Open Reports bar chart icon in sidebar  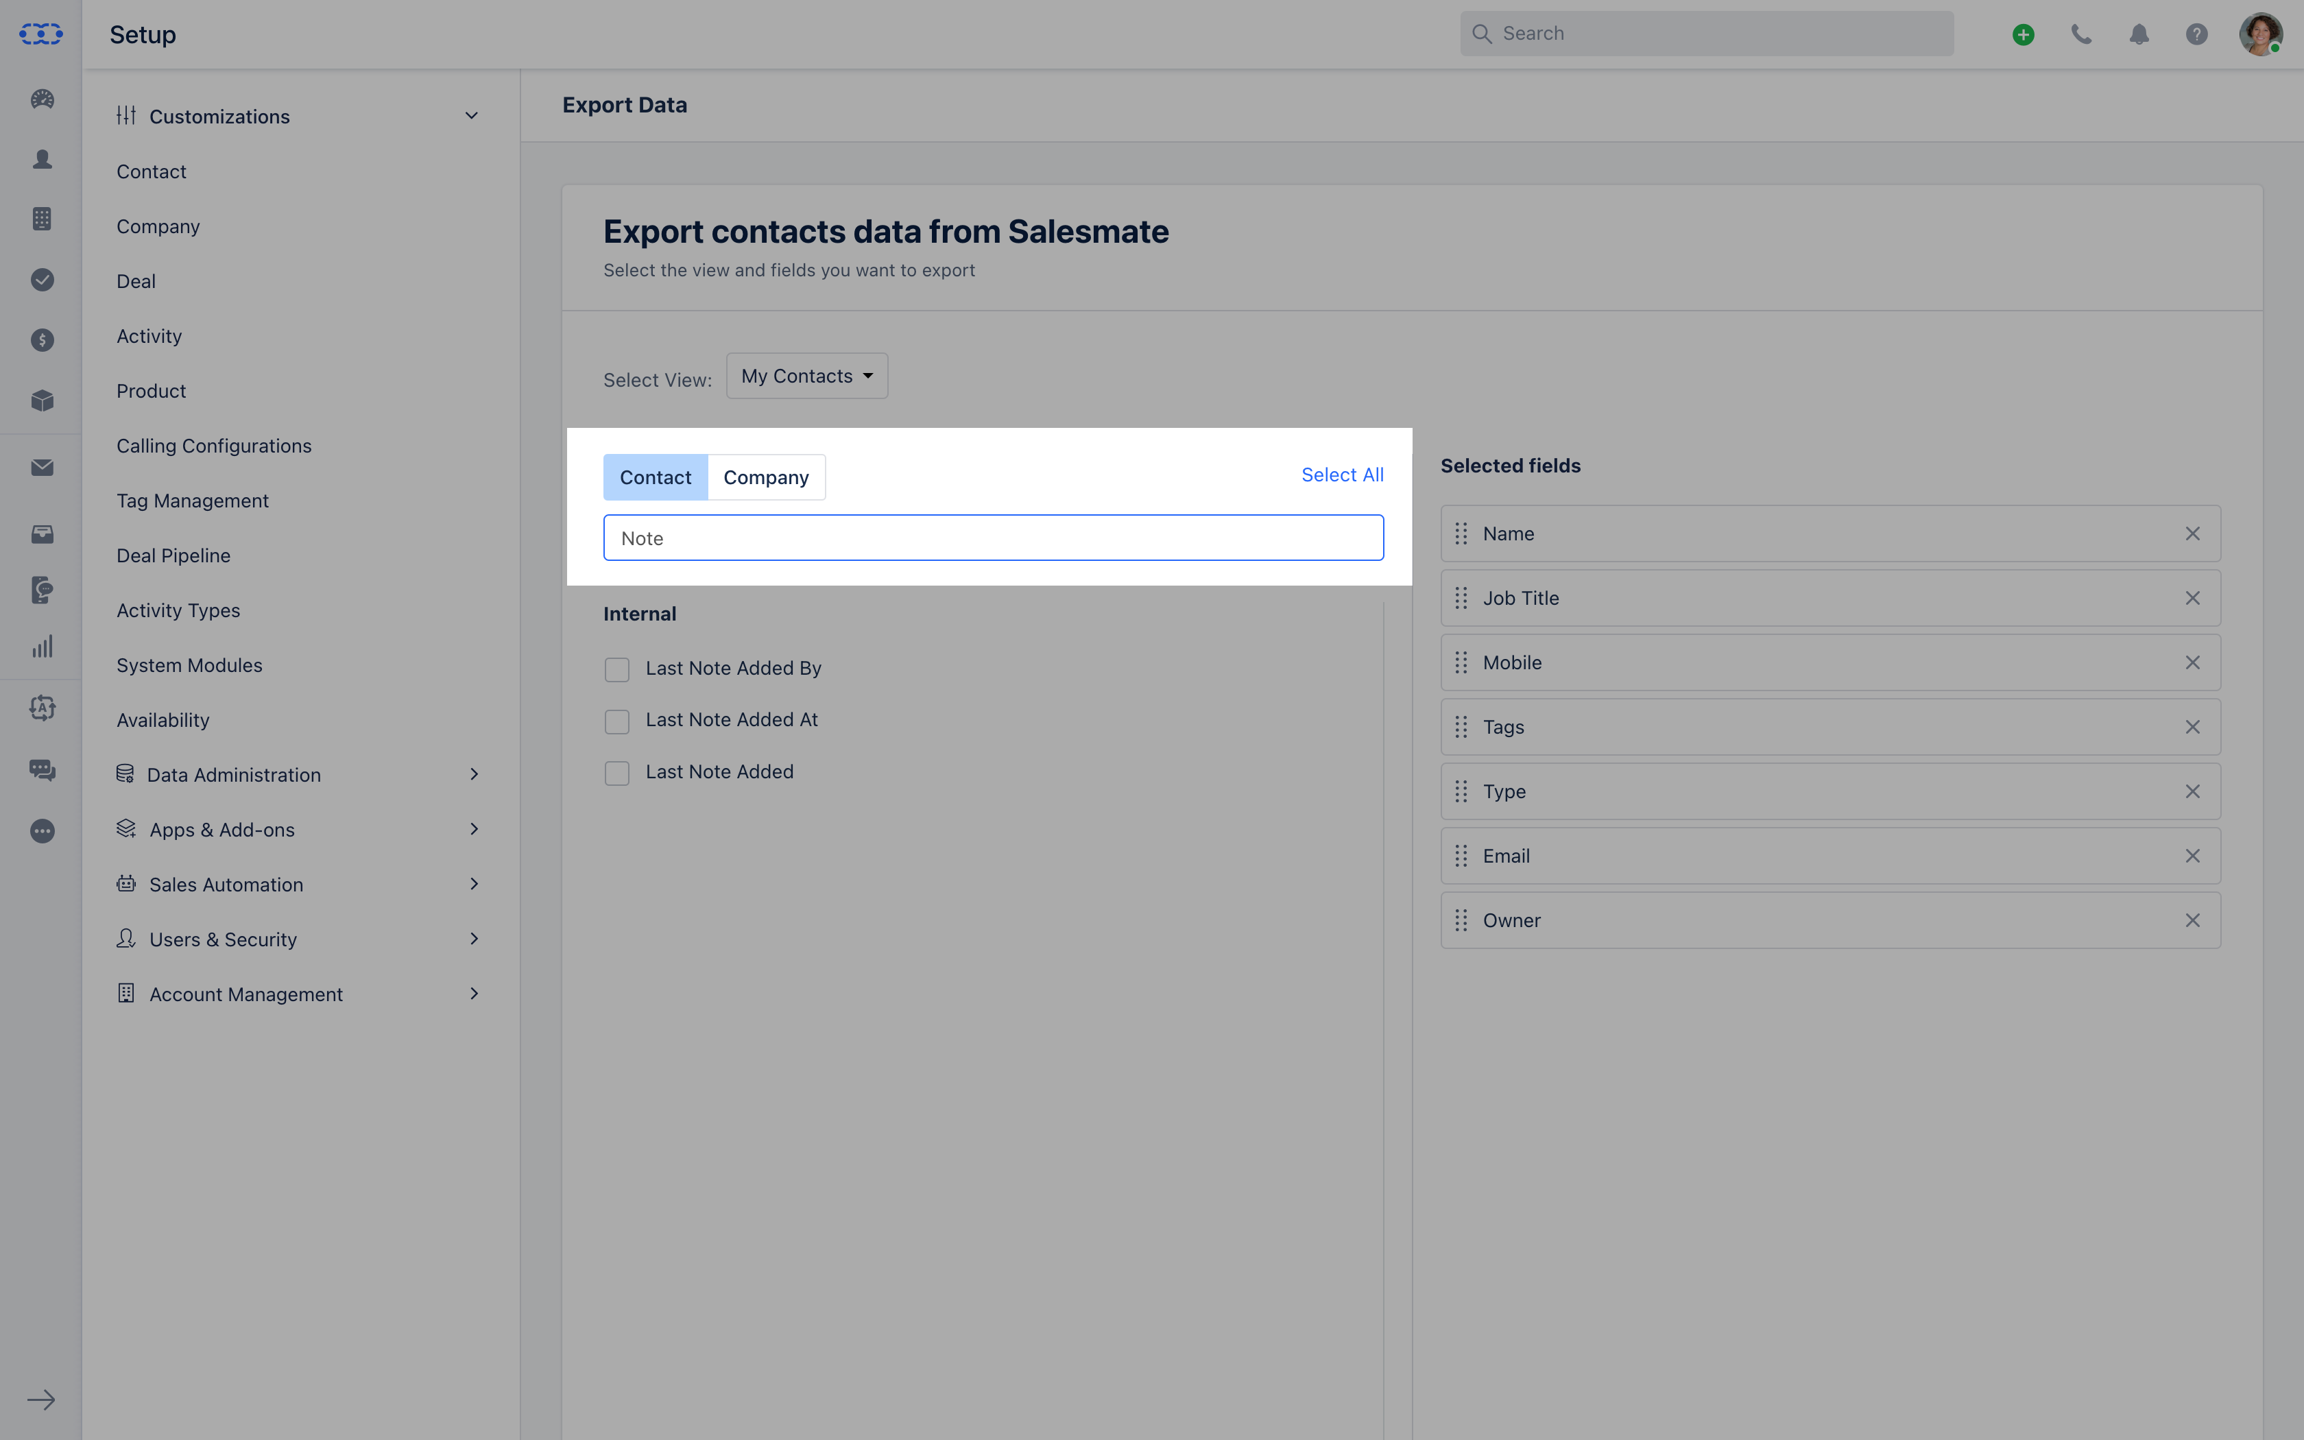tap(42, 647)
